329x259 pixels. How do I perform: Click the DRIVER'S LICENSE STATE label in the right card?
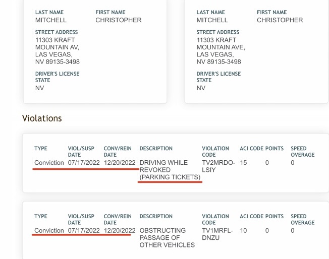click(x=218, y=77)
